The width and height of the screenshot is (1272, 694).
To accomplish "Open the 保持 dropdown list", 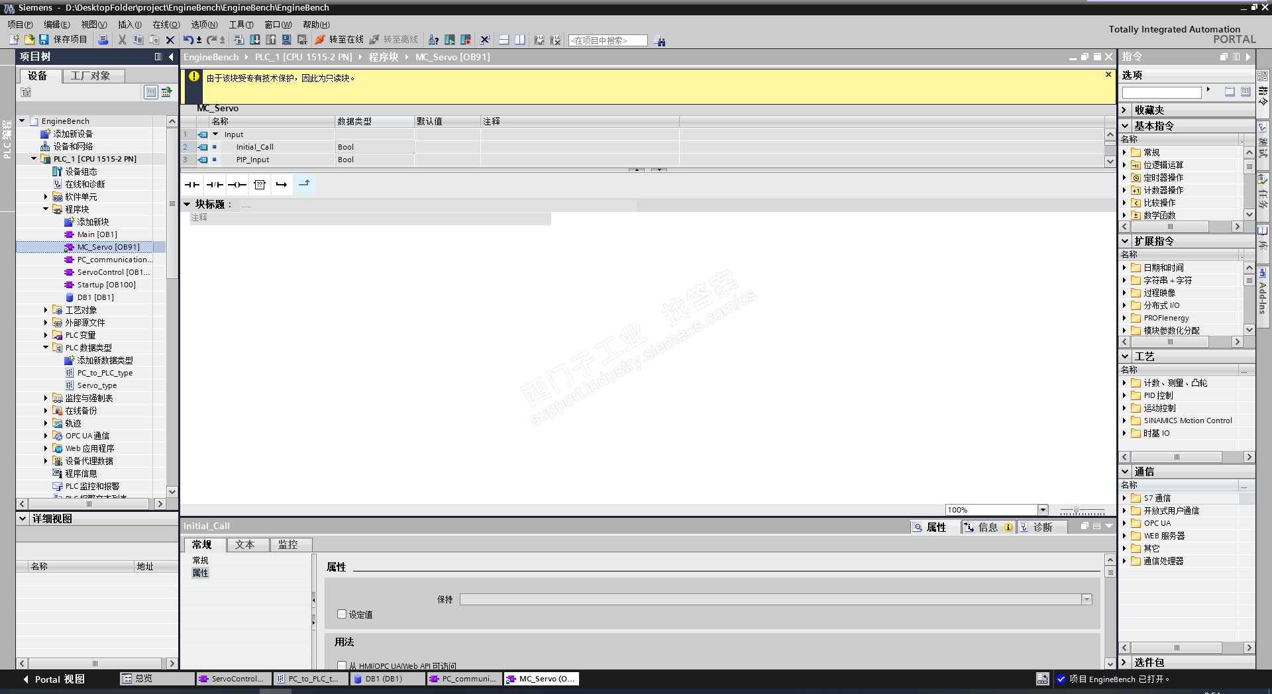I will pyautogui.click(x=1086, y=599).
